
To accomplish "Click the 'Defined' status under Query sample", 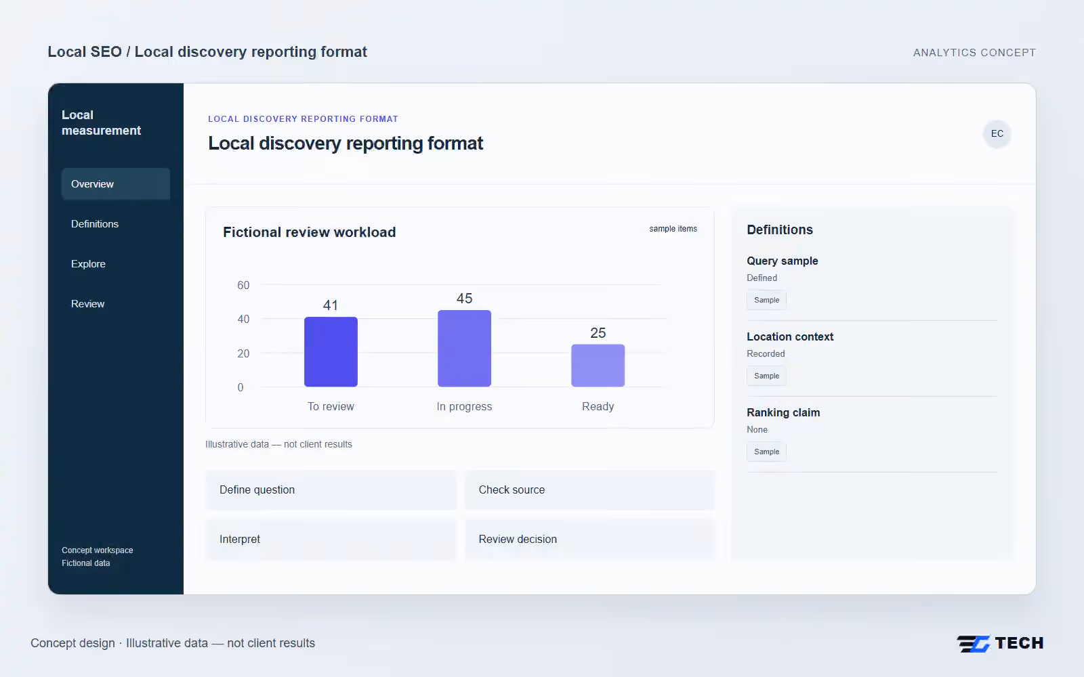I will [762, 278].
